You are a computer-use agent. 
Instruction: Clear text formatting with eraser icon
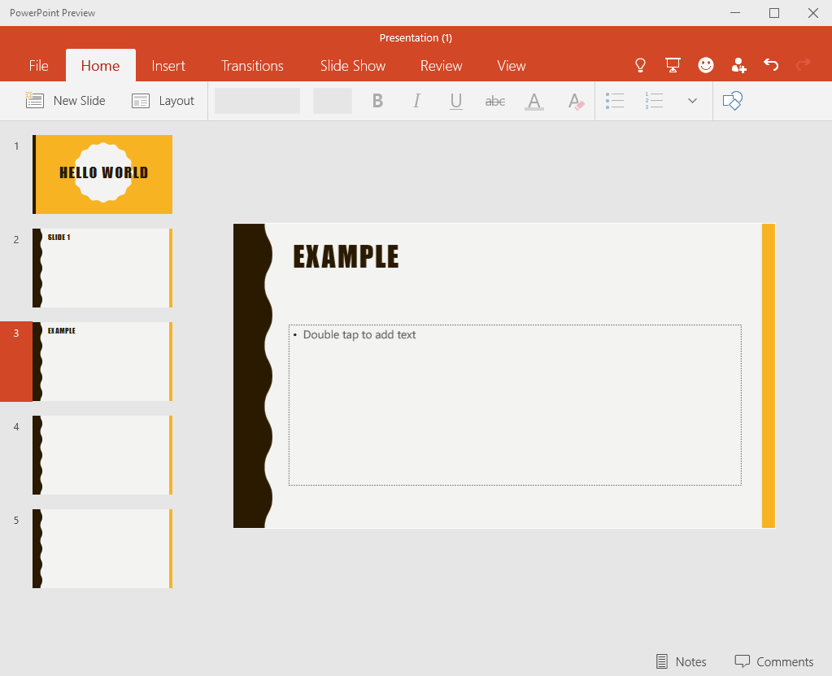576,101
